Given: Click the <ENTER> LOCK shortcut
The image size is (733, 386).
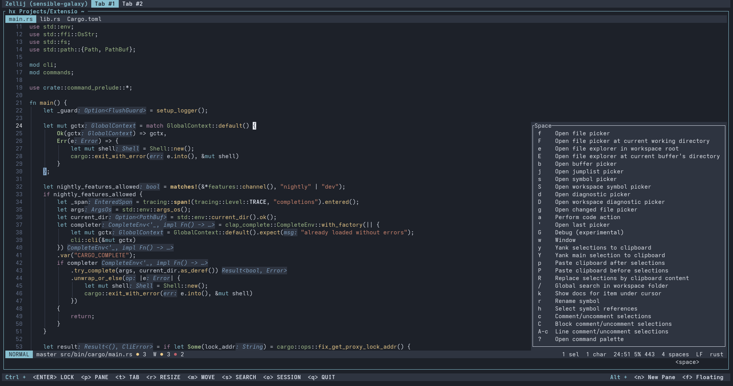Looking at the screenshot, I should click(x=53, y=377).
